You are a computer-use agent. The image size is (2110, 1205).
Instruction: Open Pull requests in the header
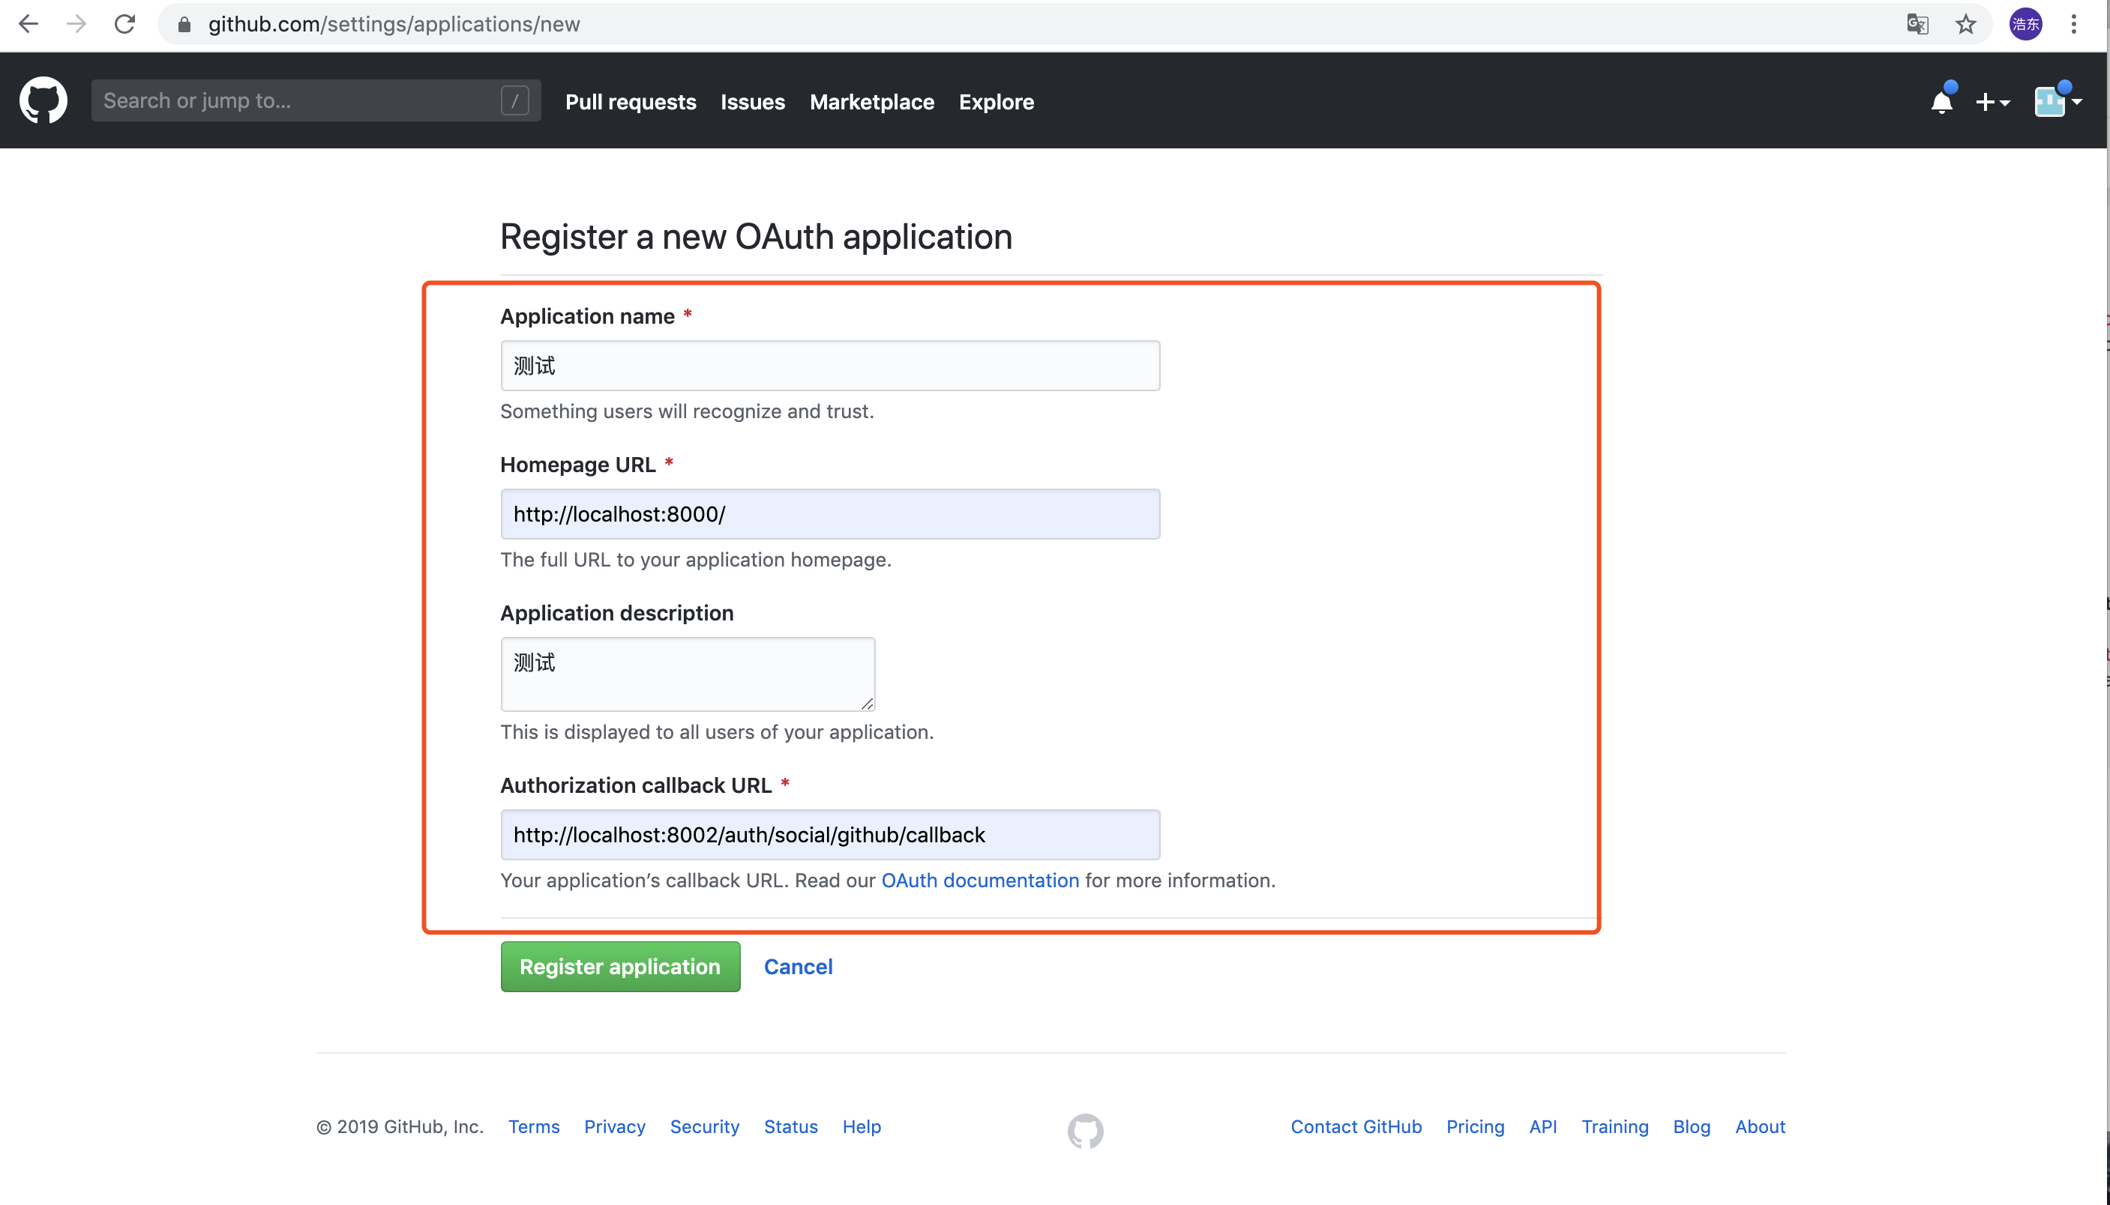tap(630, 102)
